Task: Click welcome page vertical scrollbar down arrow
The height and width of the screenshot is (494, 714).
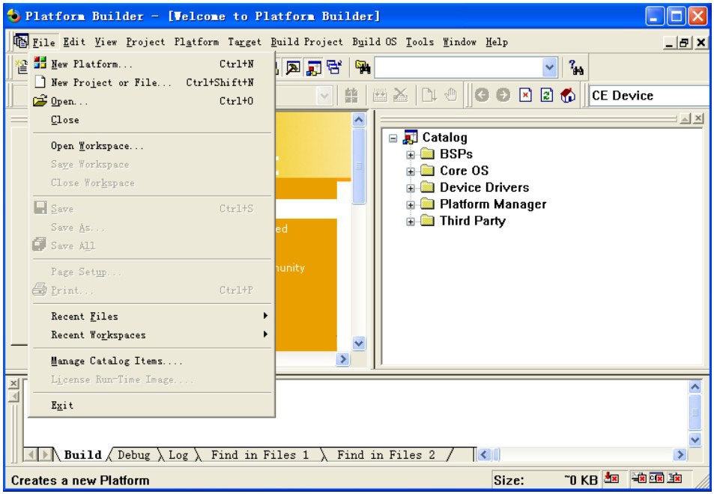Action: click(359, 343)
